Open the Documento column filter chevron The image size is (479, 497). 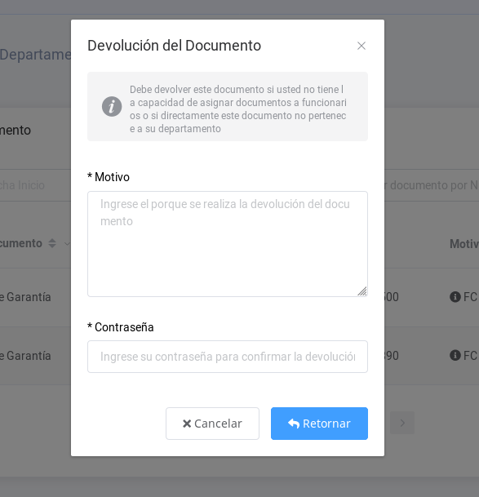coord(67,244)
